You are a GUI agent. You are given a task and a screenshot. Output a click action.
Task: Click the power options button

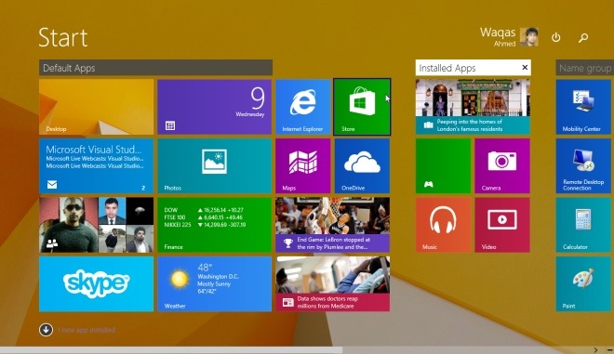click(x=555, y=37)
